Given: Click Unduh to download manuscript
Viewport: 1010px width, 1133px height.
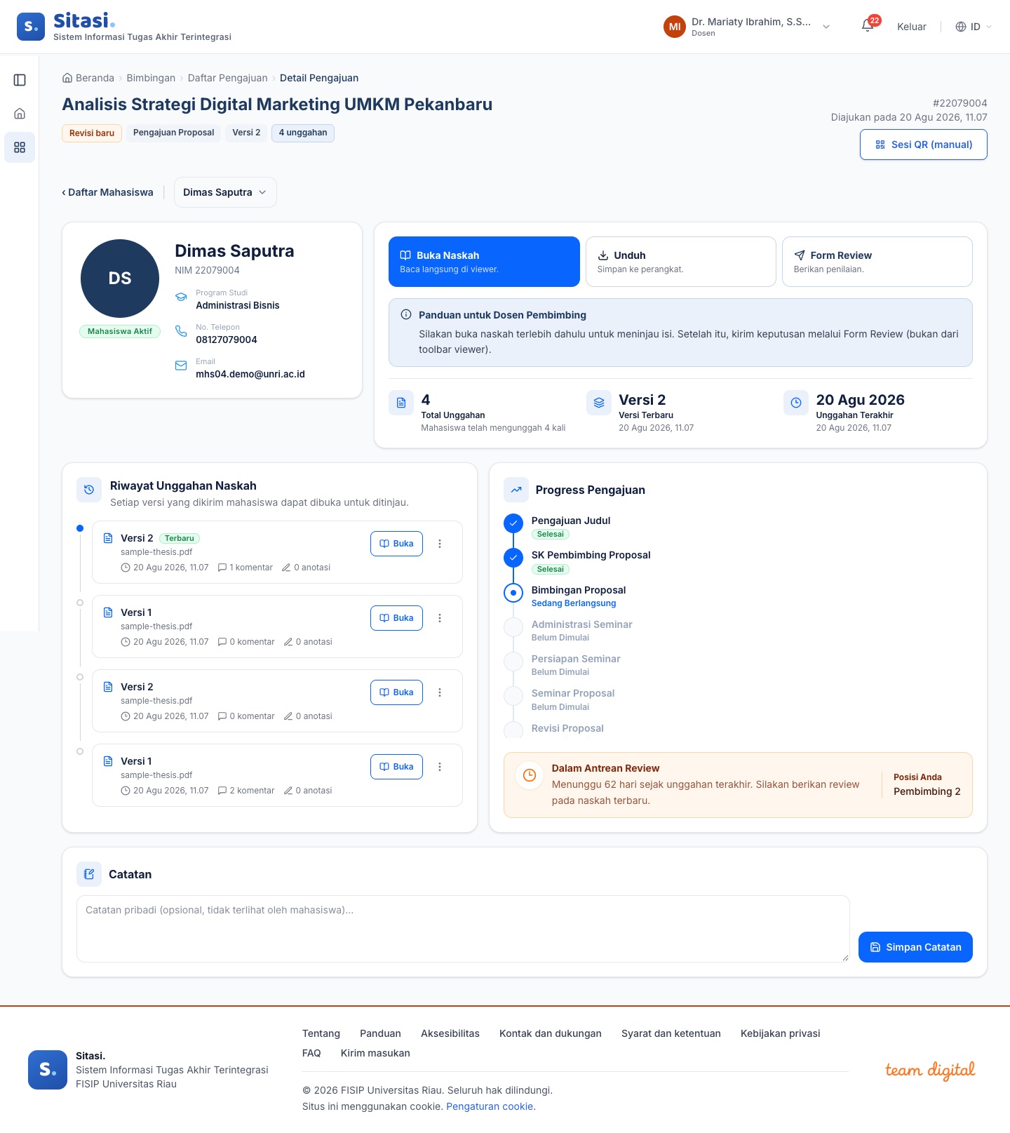Looking at the screenshot, I should [x=681, y=262].
